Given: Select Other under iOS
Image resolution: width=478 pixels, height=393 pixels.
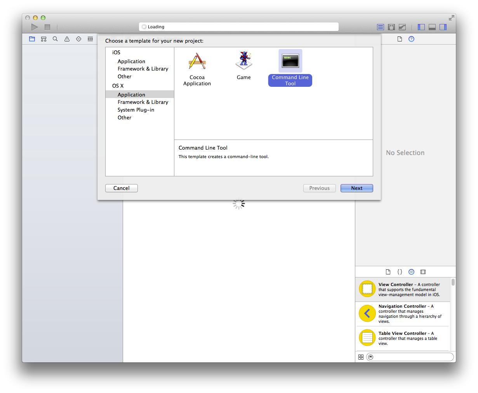Looking at the screenshot, I should coord(140,76).
